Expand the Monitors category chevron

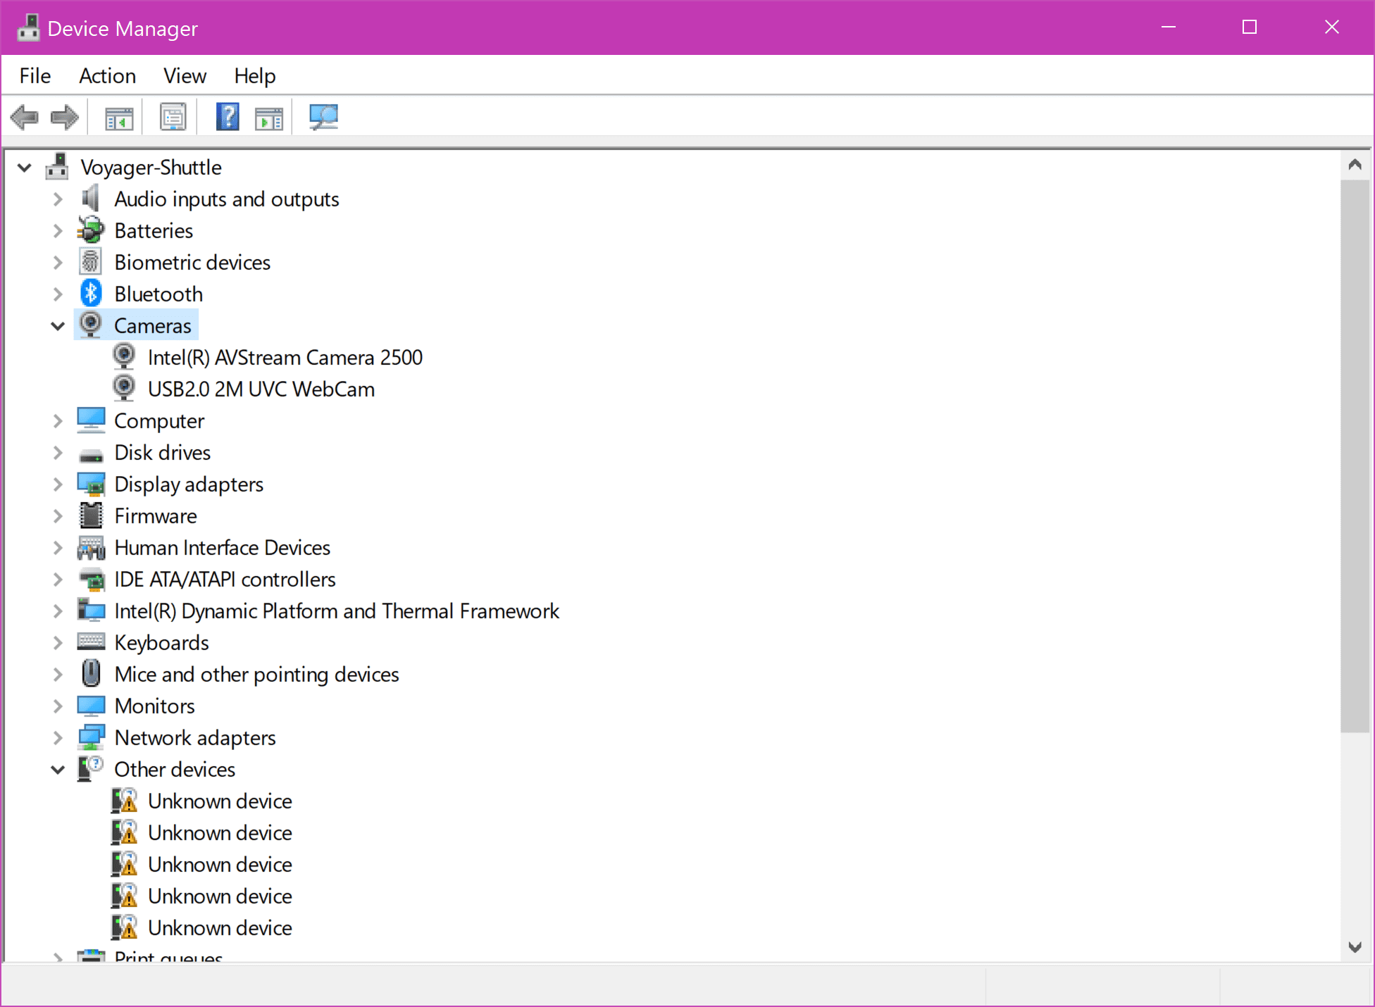[58, 706]
